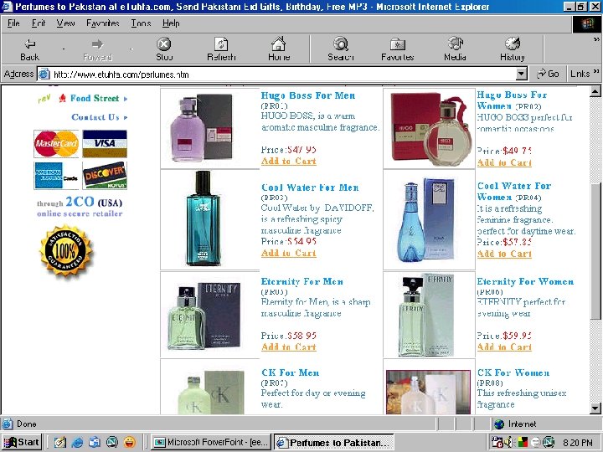Click the volume speaker tray icon

(x=509, y=443)
